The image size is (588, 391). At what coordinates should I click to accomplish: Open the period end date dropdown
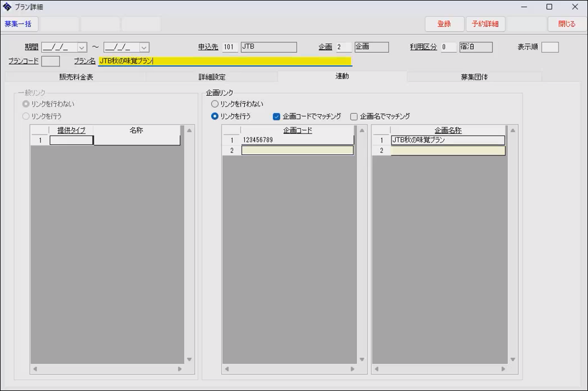[x=144, y=48]
